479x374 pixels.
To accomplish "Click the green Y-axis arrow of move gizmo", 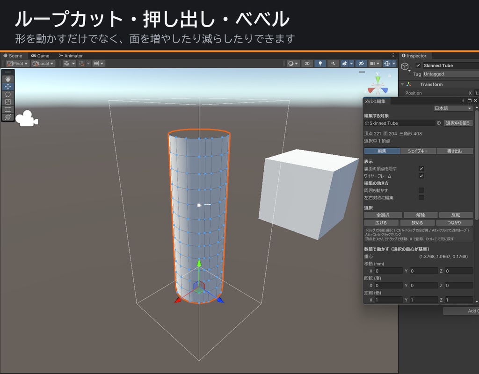I will tap(199, 263).
